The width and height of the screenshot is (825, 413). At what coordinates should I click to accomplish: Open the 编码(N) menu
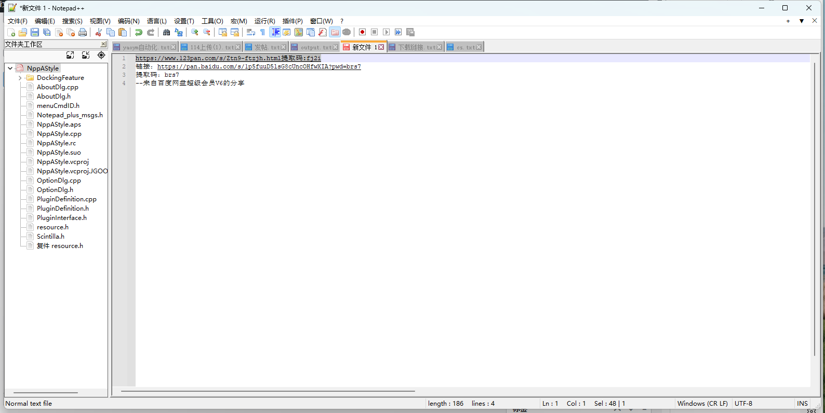tap(128, 21)
